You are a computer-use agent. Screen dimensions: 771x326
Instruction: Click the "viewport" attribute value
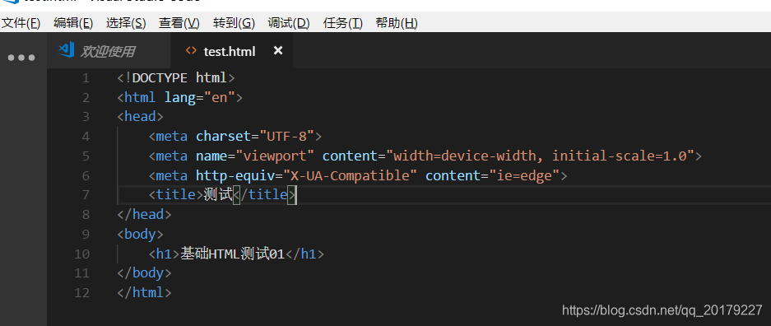(x=276, y=156)
